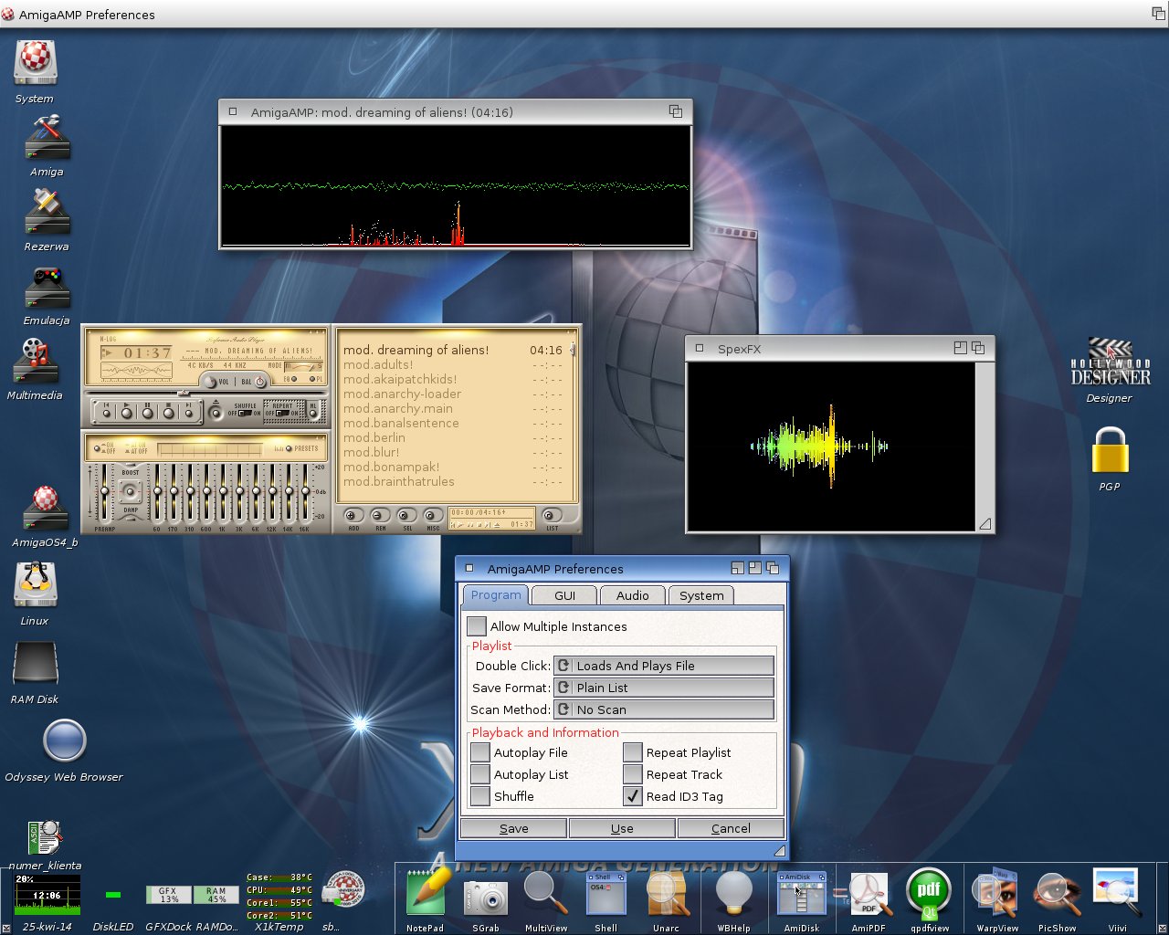The width and height of the screenshot is (1169, 935).
Task: Open the RAM Disk icon
Action: click(x=36, y=664)
